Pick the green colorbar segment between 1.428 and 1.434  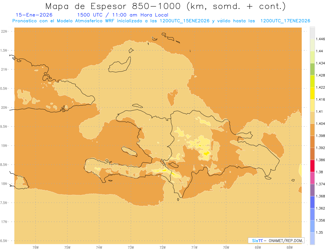312,69
